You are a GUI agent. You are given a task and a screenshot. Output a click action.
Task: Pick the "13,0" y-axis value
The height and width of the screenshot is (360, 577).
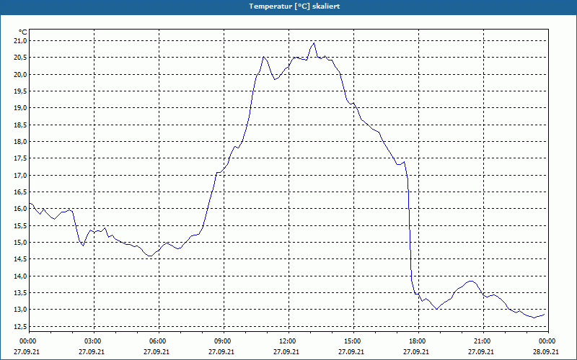pos(21,310)
